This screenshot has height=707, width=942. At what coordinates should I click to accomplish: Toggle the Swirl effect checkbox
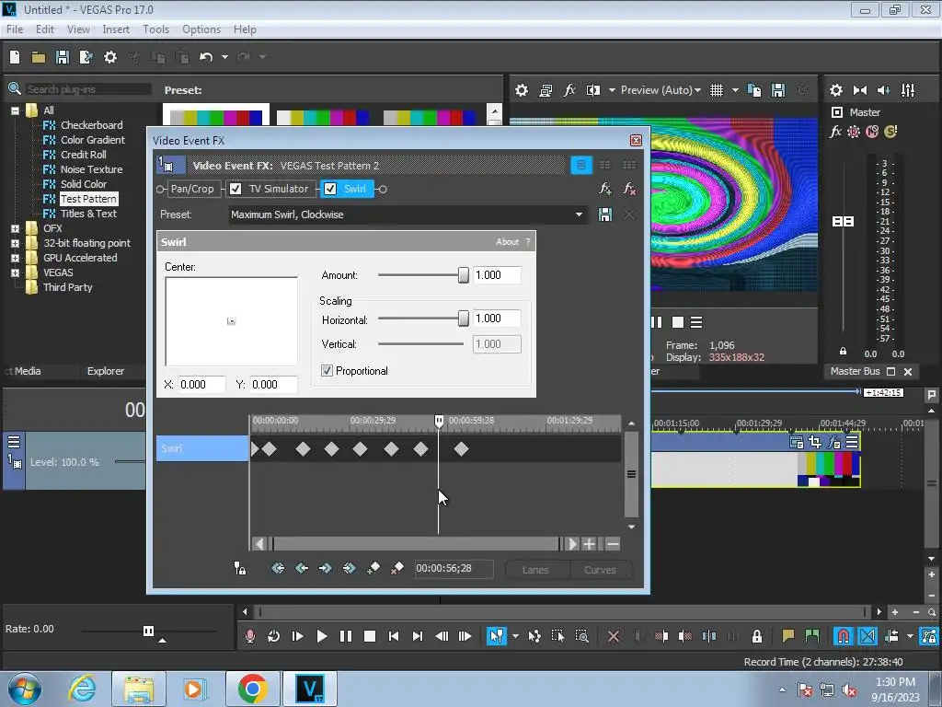[x=330, y=189]
